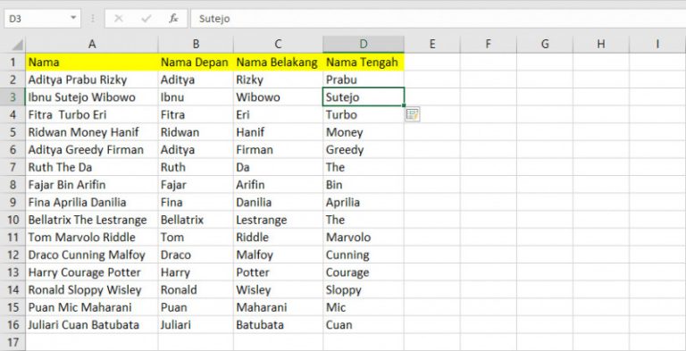Viewport: 686px width, 351px height.
Task: Click cell 'Ridwan Money Hanif'
Action: pyautogui.click(x=92, y=132)
